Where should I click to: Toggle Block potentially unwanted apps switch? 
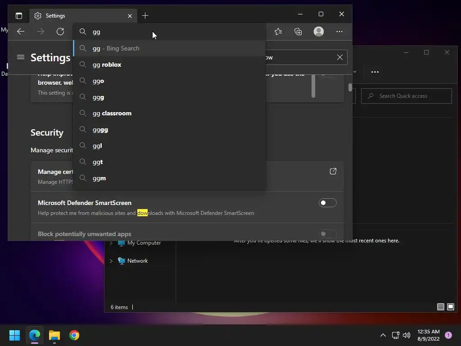click(328, 234)
